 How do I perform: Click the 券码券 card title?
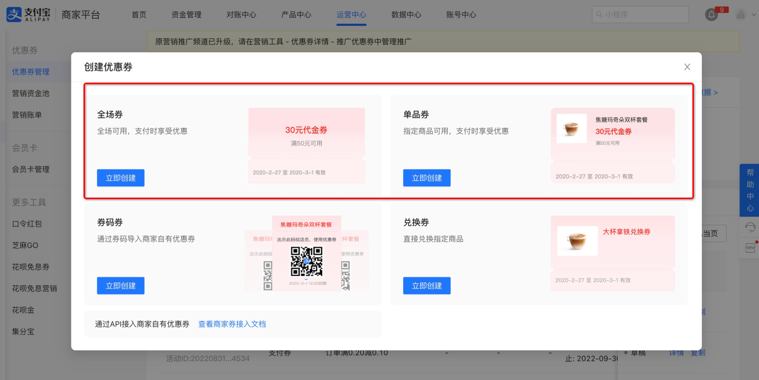click(x=110, y=222)
